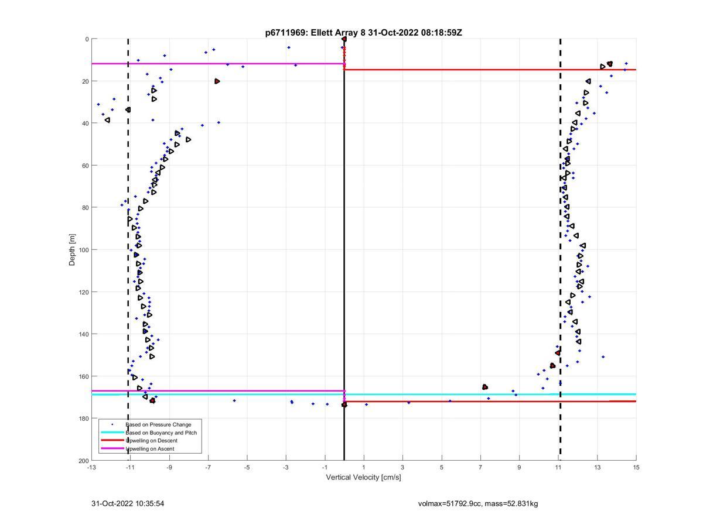
Task: Click x-axis tick label '15'
Action: (x=636, y=467)
